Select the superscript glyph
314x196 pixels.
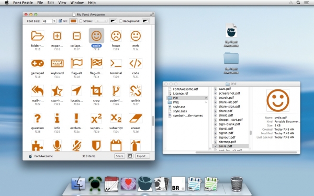(x=96, y=118)
